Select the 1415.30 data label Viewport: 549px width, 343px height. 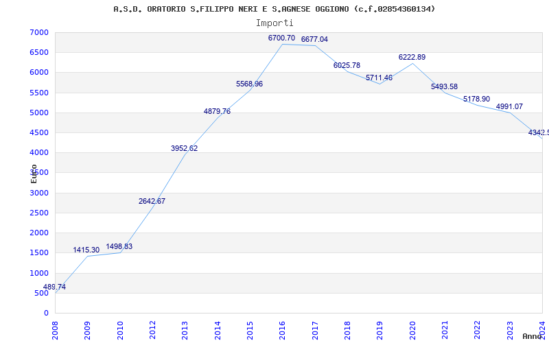86,250
